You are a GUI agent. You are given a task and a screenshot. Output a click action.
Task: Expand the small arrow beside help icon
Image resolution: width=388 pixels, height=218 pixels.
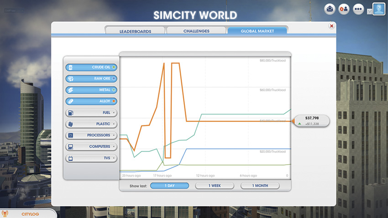(x=369, y=11)
